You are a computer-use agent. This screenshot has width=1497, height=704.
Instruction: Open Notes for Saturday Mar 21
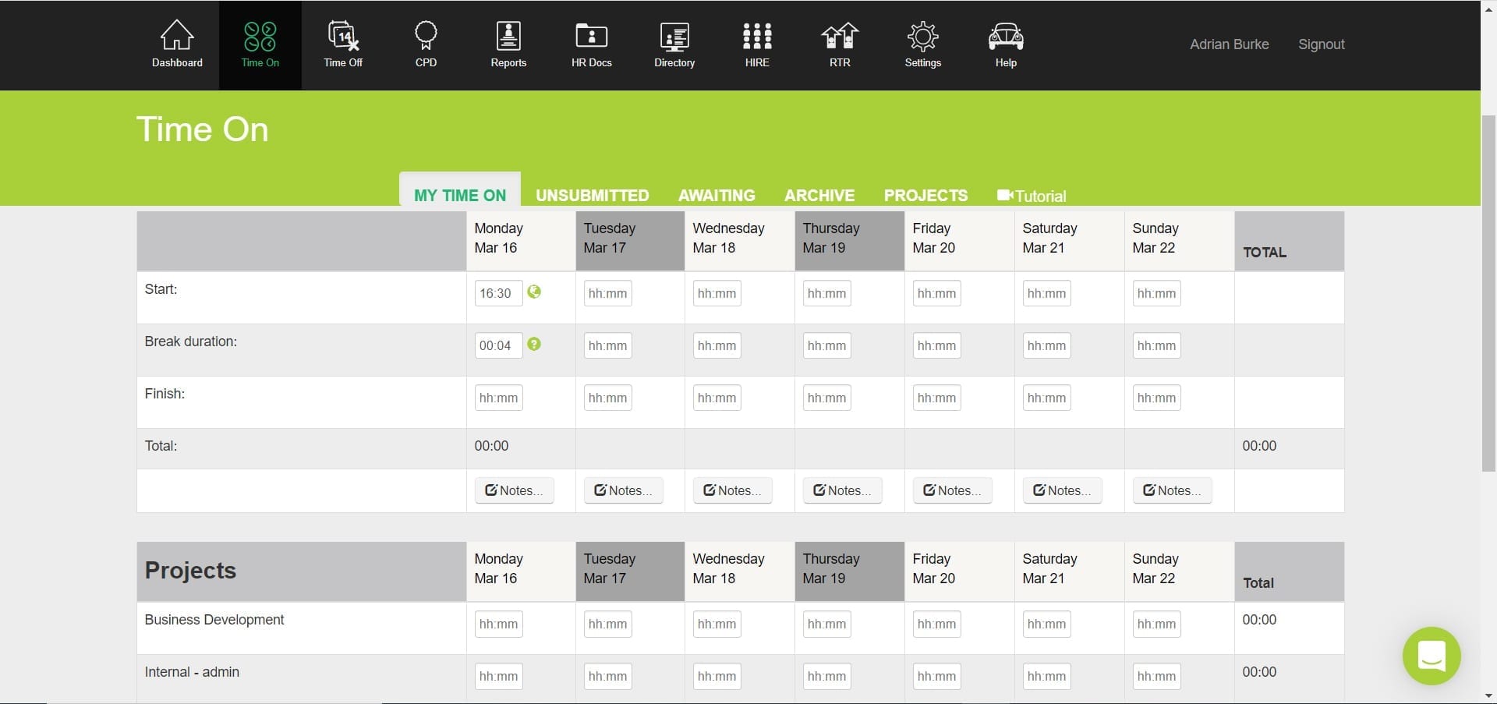pos(1063,490)
